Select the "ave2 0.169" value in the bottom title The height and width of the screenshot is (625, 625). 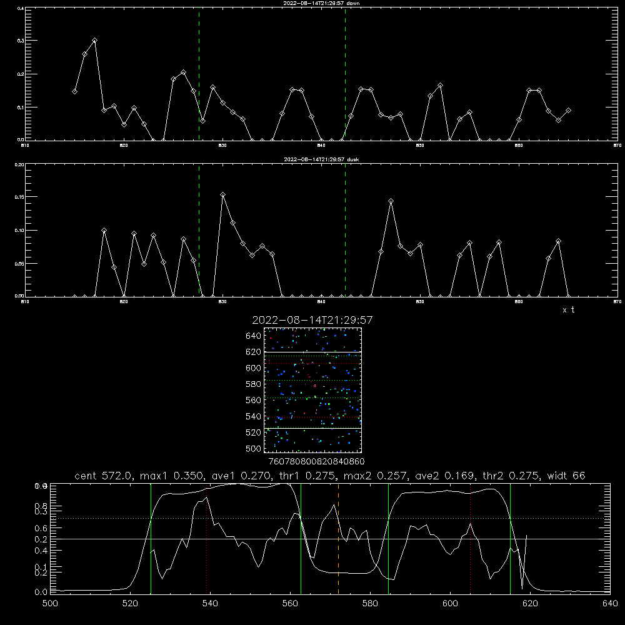[x=446, y=476]
